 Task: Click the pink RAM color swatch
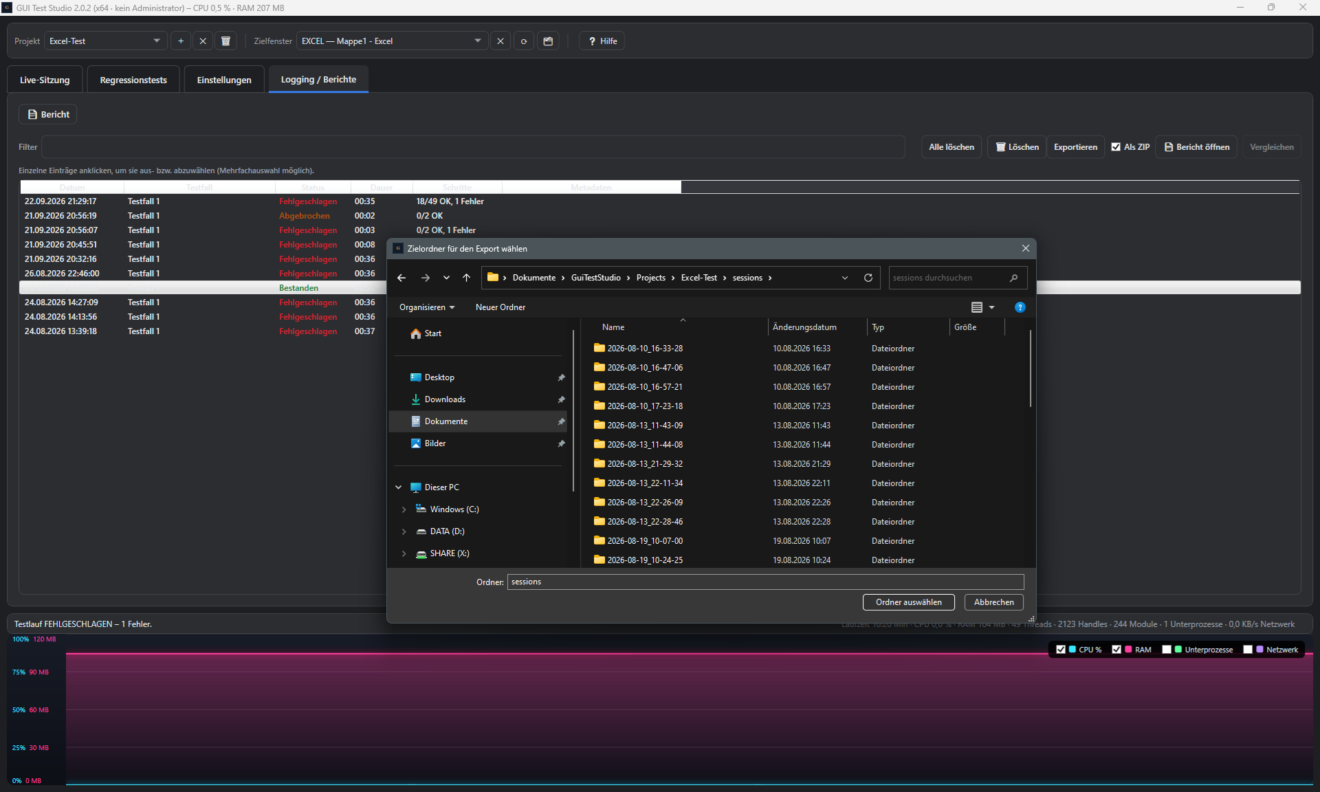(1128, 650)
